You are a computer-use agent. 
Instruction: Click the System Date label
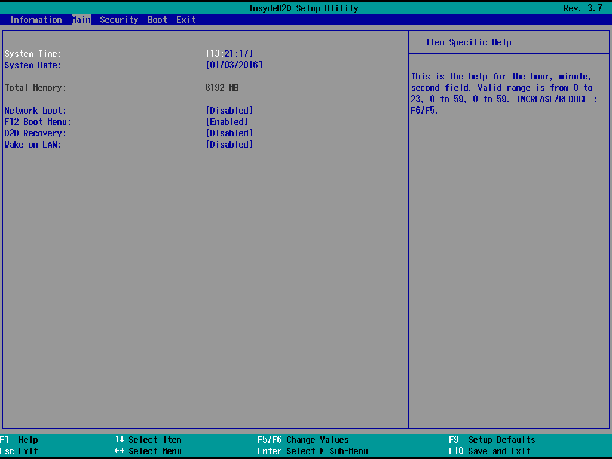(x=33, y=65)
